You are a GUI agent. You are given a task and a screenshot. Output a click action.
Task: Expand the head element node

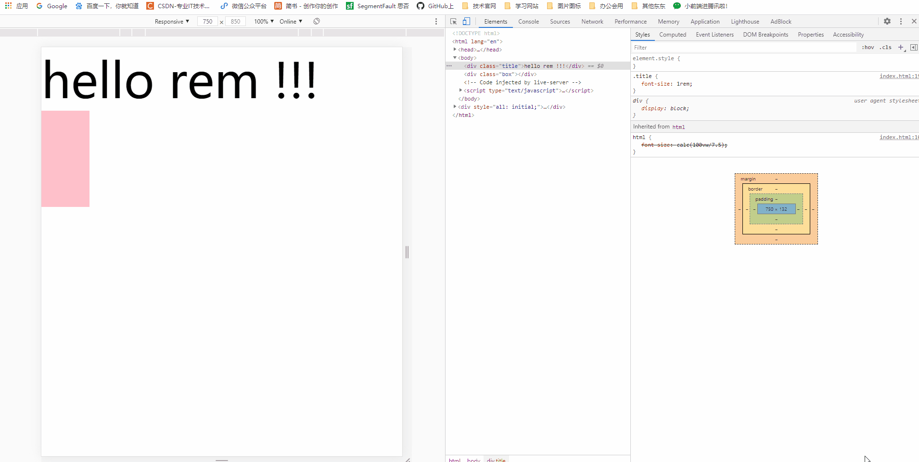pyautogui.click(x=455, y=50)
